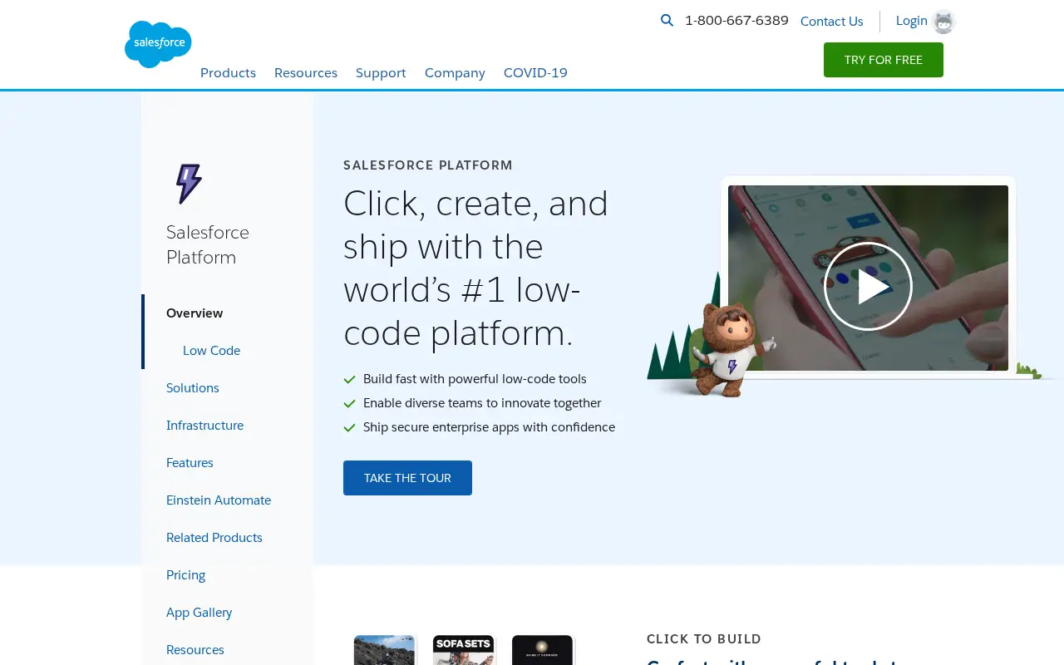The image size is (1064, 665).
Task: Click the lightning bolt Platform icon
Action: (x=189, y=184)
